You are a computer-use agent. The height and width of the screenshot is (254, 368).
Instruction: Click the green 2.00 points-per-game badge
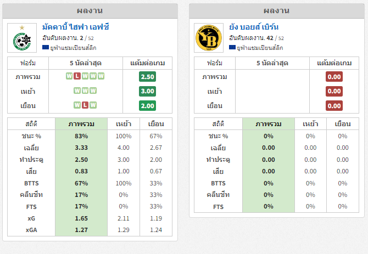(147, 106)
